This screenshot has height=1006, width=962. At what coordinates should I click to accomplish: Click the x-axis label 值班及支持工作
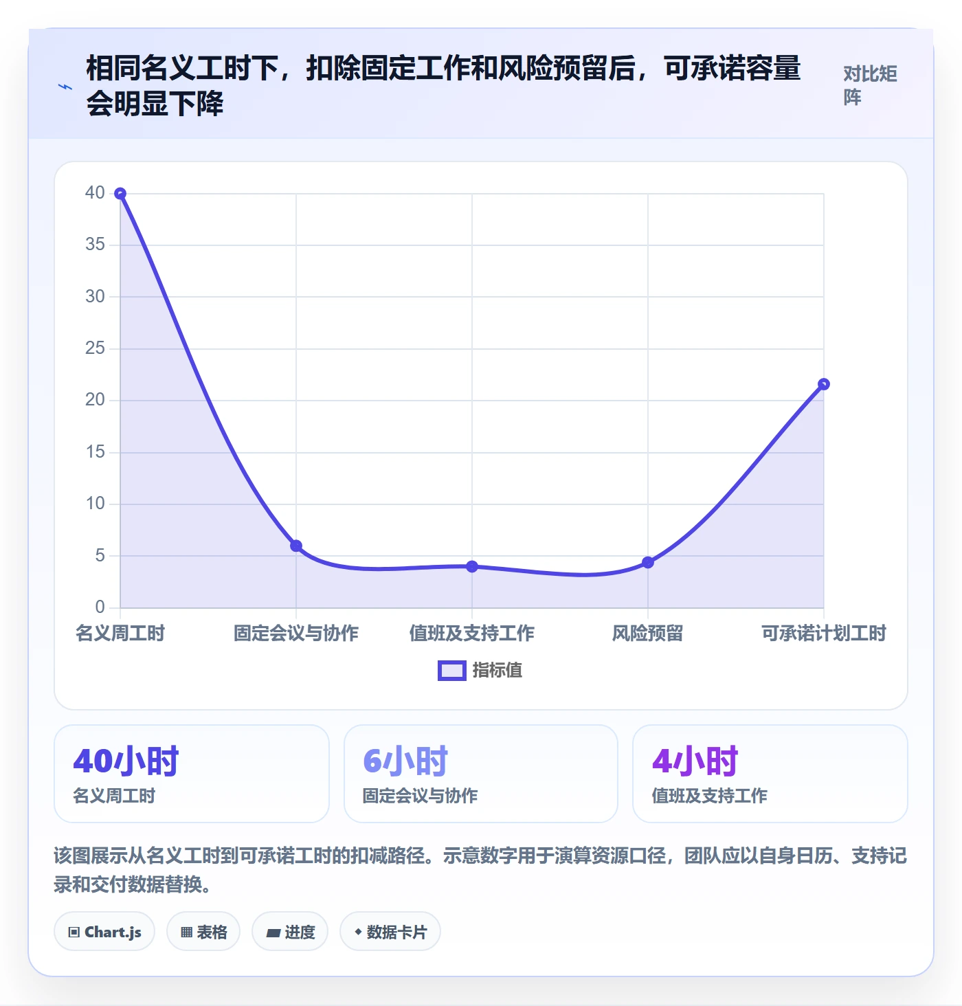[x=472, y=633]
